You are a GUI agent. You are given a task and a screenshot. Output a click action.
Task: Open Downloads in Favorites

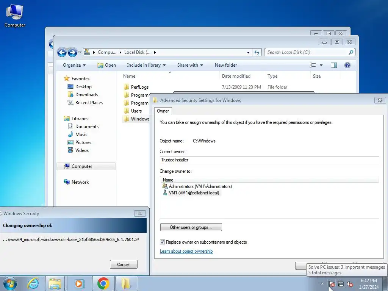click(86, 94)
